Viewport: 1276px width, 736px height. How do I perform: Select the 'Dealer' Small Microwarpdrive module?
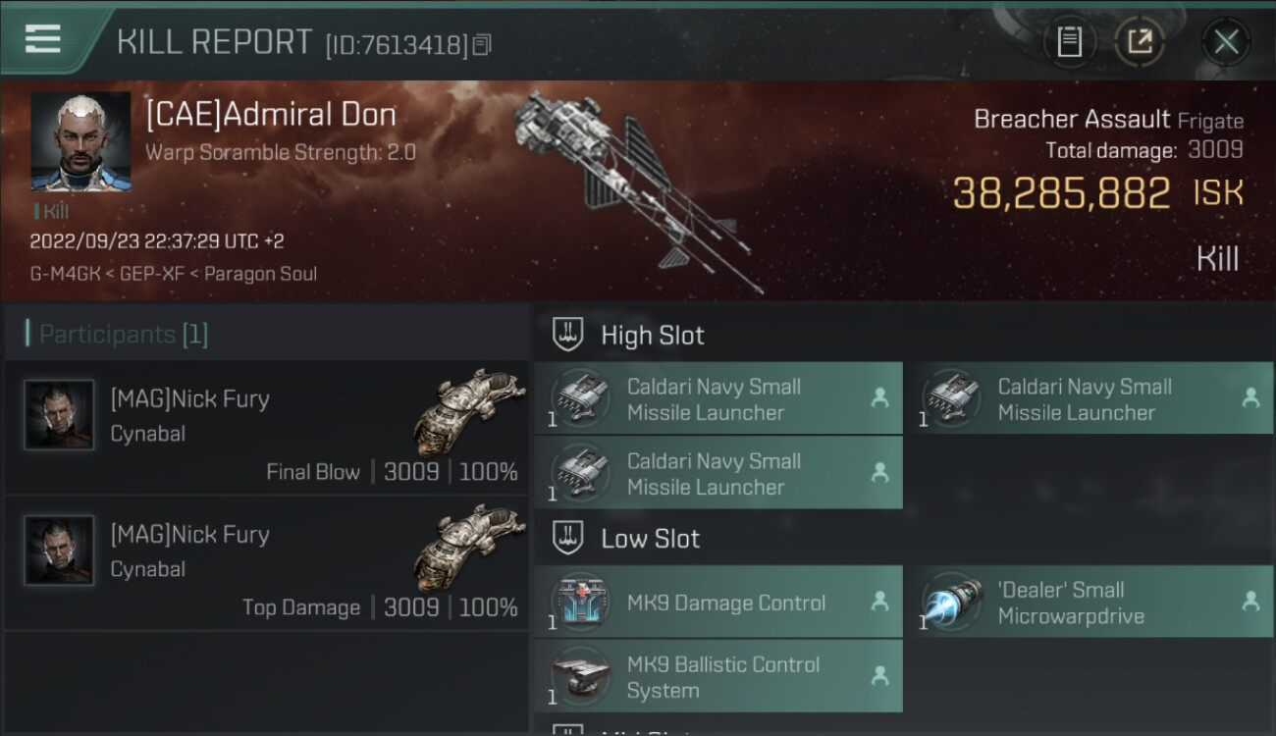click(x=1089, y=602)
